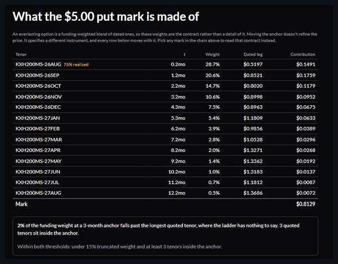Select the KXH200MS-26DEC row
Viewport: 338px width, 264px height.
[165, 107]
